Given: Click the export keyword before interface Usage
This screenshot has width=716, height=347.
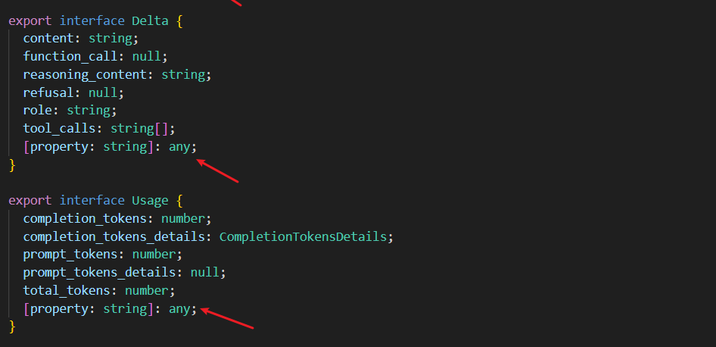Looking at the screenshot, I should click(30, 201).
